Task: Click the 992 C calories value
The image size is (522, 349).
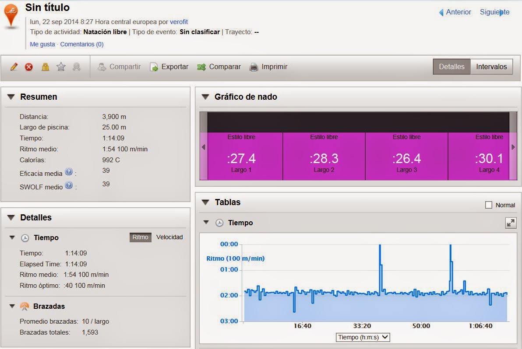Action: (x=111, y=160)
